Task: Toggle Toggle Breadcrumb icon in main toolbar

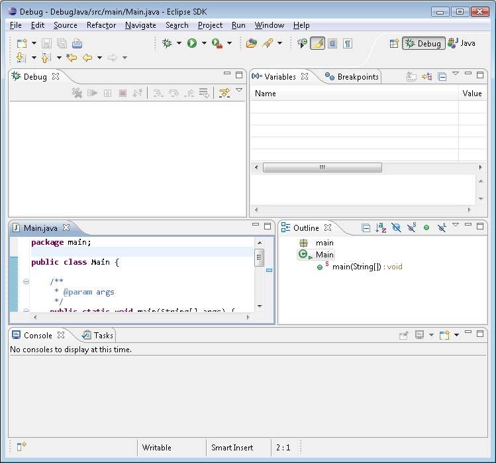Action: tap(302, 43)
